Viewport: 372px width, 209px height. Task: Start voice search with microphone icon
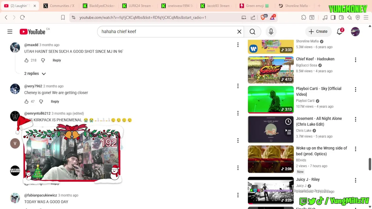(x=271, y=32)
